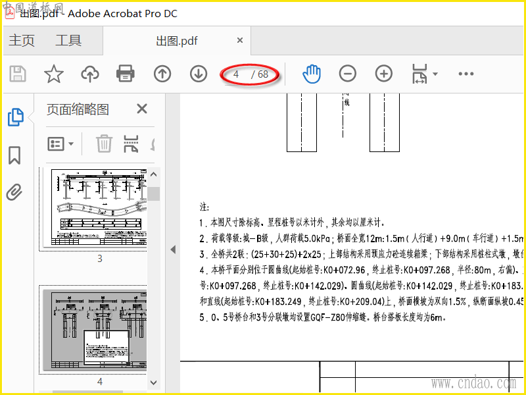
Task: Select the 出图.pdf document tab
Action: [177, 41]
